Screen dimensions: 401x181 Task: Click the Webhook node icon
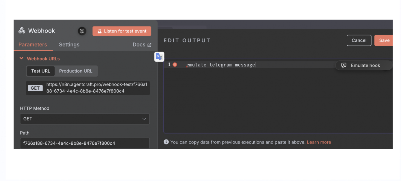coord(22,31)
